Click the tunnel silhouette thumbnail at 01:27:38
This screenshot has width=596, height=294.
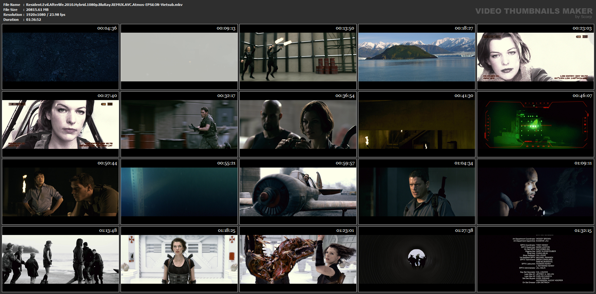click(x=417, y=259)
